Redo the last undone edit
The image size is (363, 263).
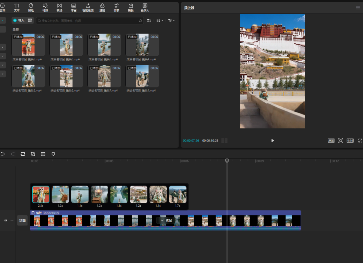[13, 154]
